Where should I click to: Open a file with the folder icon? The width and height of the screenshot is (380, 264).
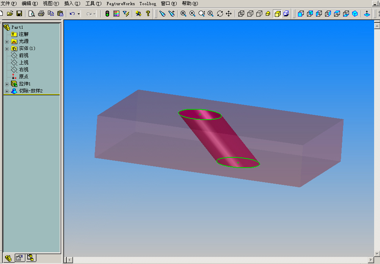coord(10,14)
